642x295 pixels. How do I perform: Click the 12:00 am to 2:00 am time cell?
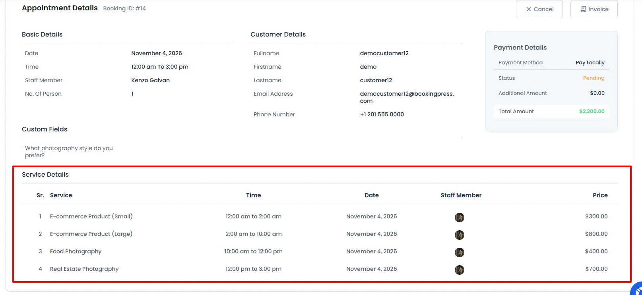(254, 216)
